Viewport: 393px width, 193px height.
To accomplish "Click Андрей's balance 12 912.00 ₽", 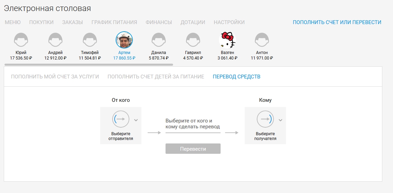I will pos(55,58).
